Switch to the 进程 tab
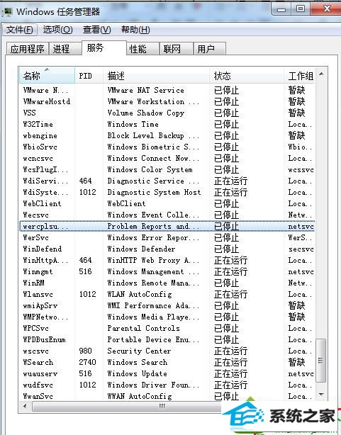Screen dimensions: 341x435 pos(65,49)
